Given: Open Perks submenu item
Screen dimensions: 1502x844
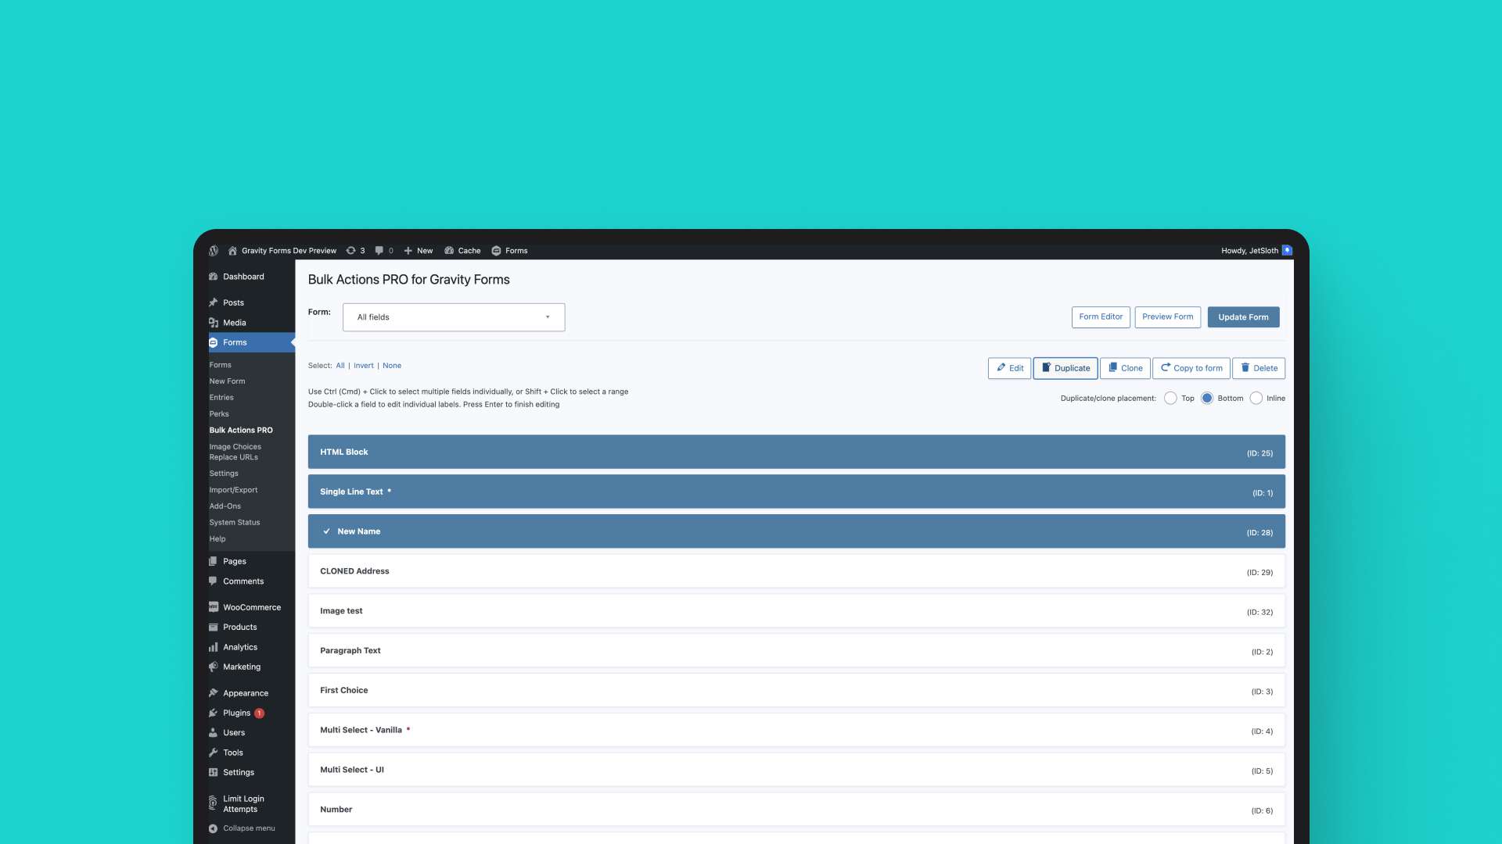Looking at the screenshot, I should click(219, 414).
